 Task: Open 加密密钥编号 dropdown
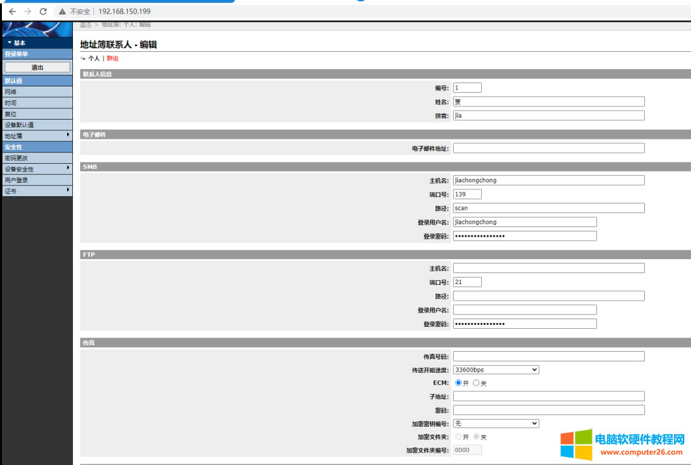tap(496, 423)
